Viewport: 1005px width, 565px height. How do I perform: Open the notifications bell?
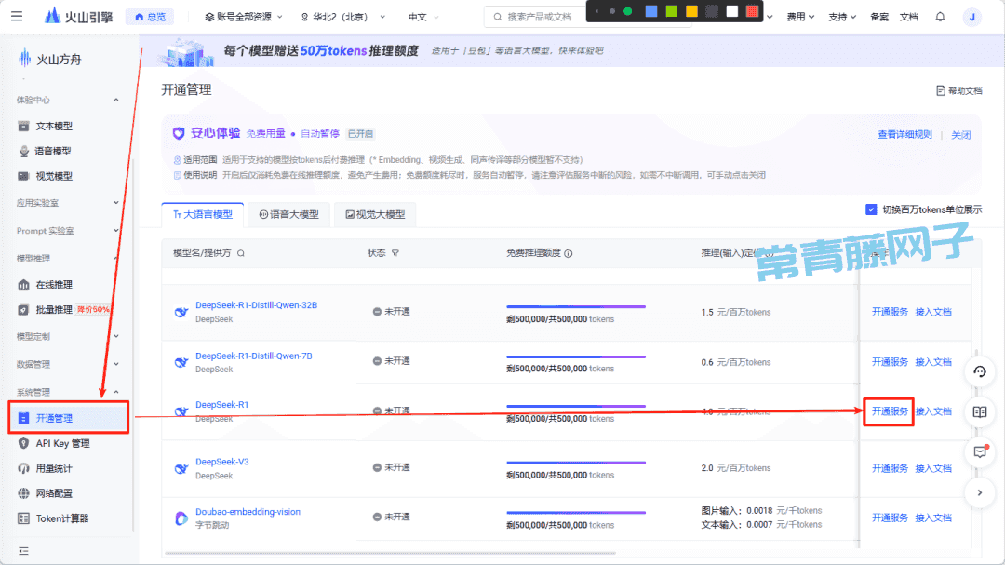click(940, 17)
